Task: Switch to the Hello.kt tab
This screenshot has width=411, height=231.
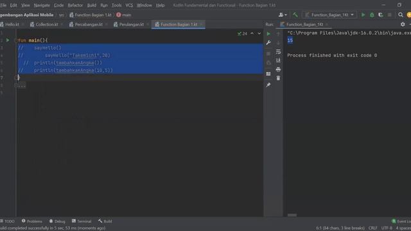Action: (12, 24)
